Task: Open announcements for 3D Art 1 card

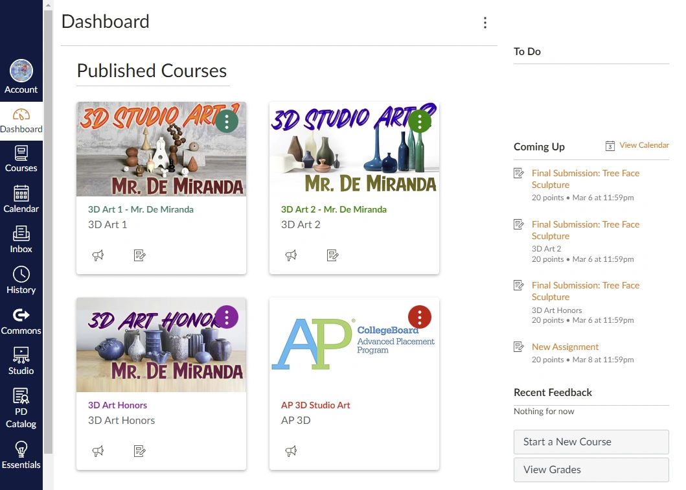Action: [98, 255]
